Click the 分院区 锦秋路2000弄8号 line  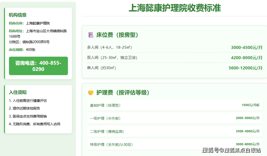[x=29, y=42]
